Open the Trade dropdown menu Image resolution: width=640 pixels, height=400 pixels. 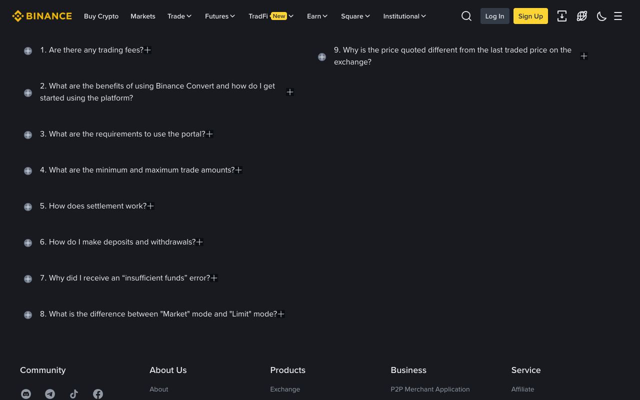(179, 16)
